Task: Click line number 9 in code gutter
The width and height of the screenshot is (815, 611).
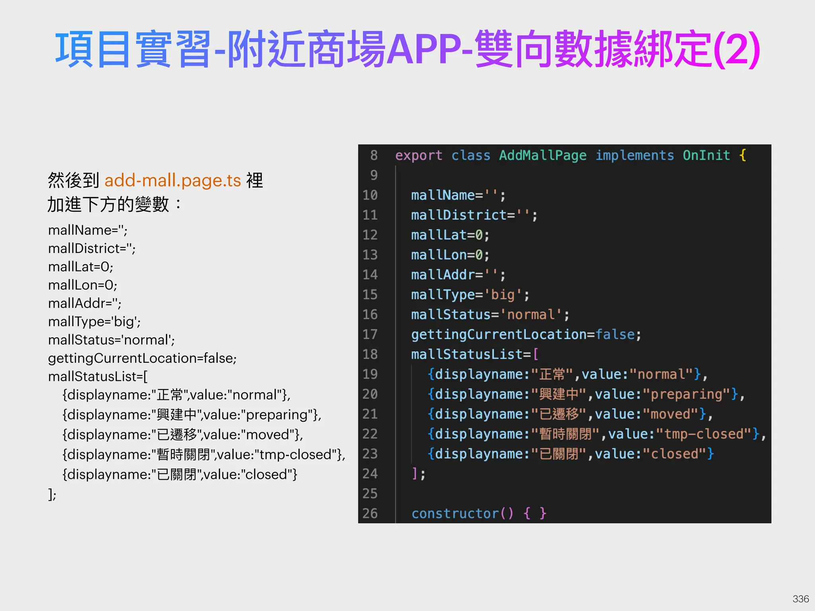Action: point(374,175)
